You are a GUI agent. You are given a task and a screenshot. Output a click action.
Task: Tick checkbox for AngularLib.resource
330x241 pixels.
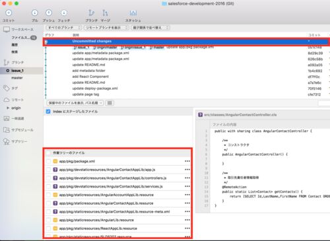point(48,220)
